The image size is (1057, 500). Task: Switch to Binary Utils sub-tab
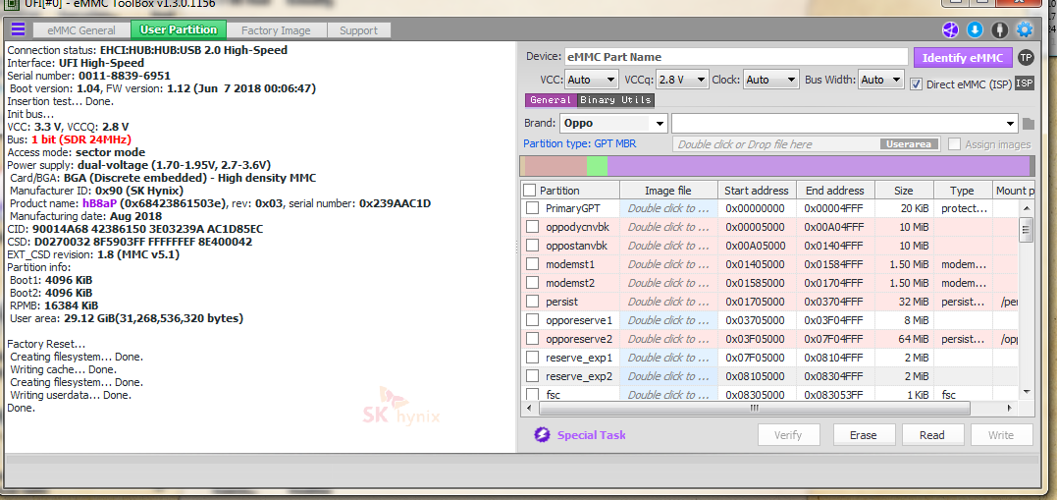click(615, 100)
